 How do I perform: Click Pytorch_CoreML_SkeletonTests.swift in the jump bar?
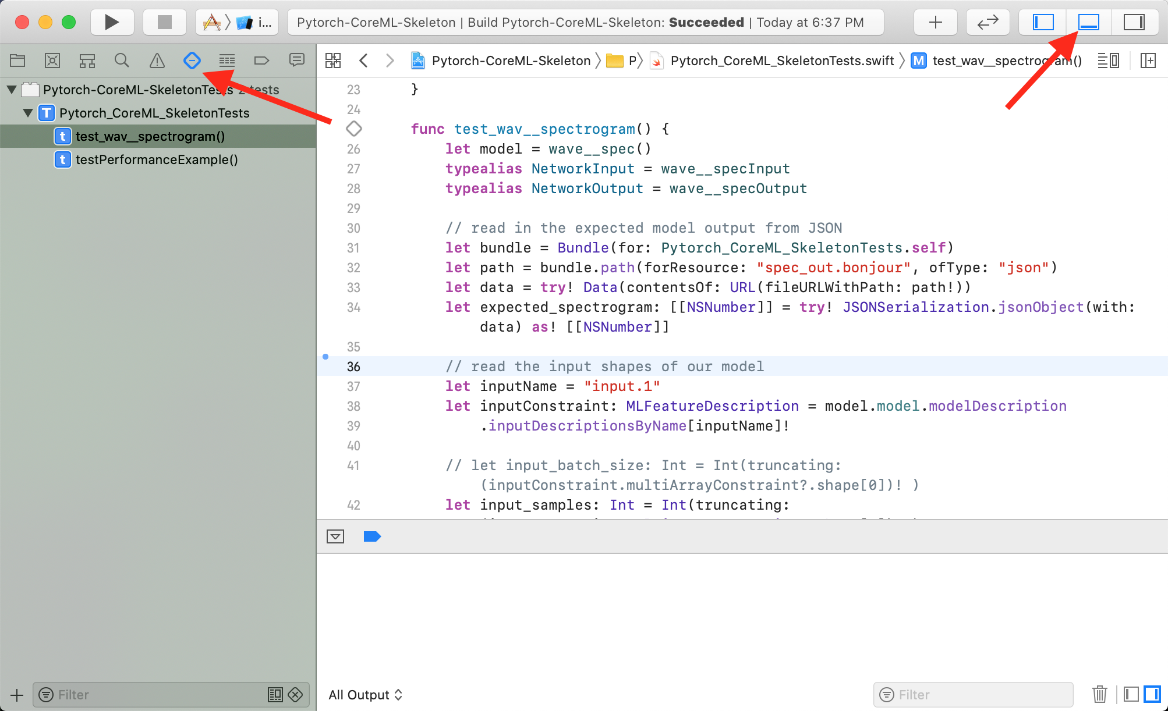pyautogui.click(x=773, y=61)
